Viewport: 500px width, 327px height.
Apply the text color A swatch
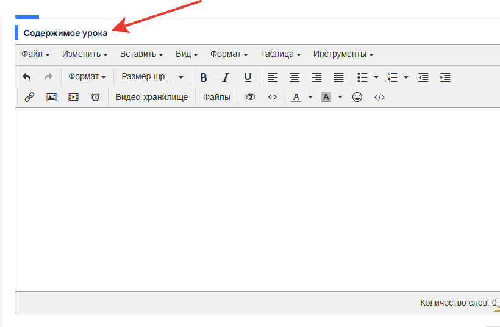tap(296, 97)
